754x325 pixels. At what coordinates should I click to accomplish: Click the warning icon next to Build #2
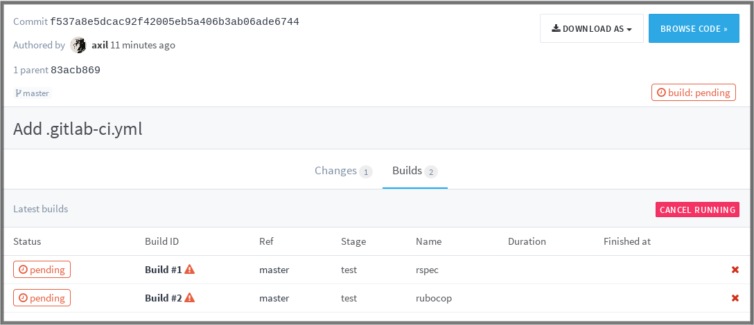click(x=190, y=298)
